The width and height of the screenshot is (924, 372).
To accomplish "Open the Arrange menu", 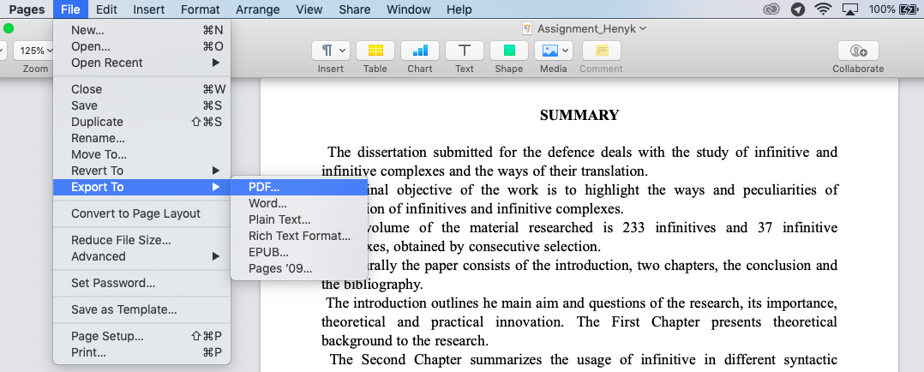I will 258,9.
